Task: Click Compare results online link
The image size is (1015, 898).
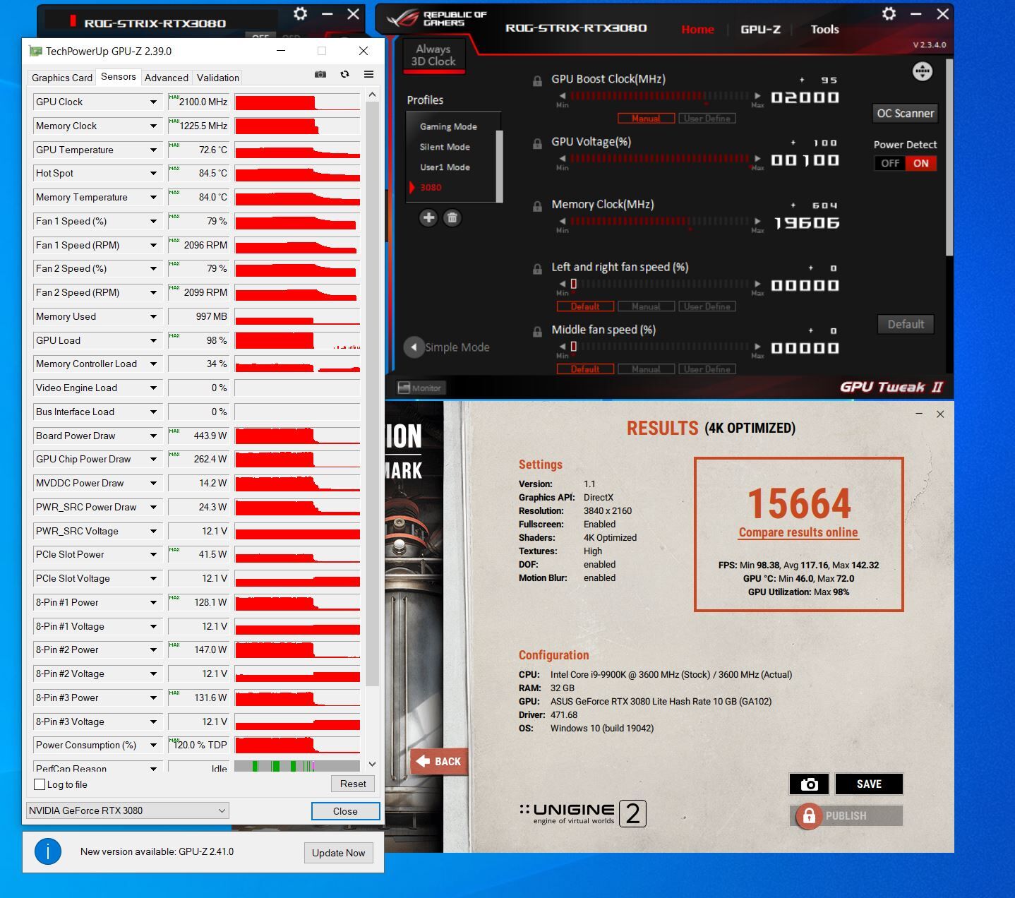Action: click(x=798, y=532)
